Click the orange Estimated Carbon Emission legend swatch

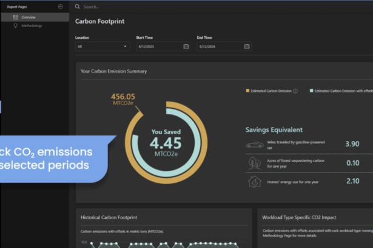247,91
